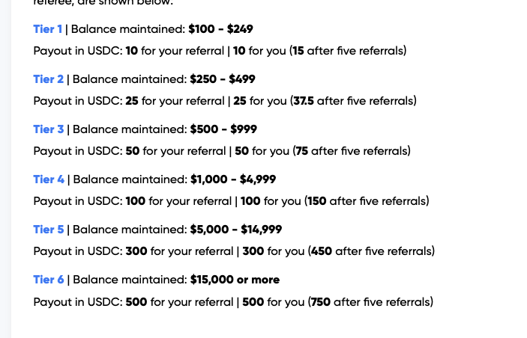Click 150 after five referrals text
Image resolution: width=527 pixels, height=338 pixels.
[x=367, y=201]
